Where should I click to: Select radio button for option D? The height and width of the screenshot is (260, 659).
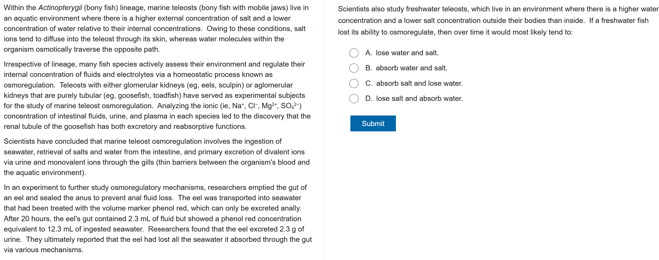354,98
